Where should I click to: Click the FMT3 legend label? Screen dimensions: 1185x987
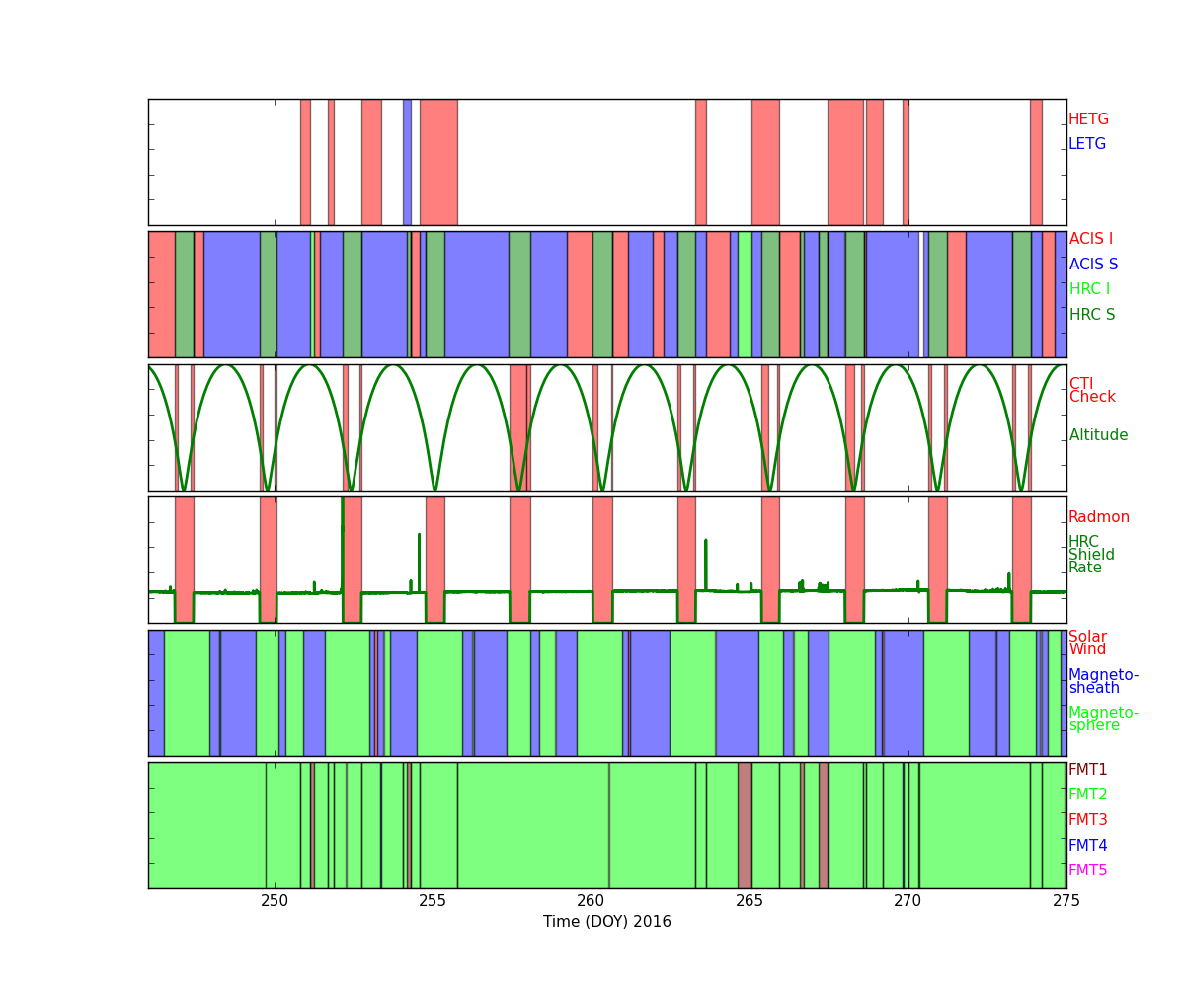click(x=1087, y=820)
